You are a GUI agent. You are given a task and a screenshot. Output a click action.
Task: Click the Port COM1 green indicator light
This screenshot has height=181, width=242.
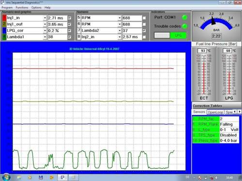tap(184, 17)
